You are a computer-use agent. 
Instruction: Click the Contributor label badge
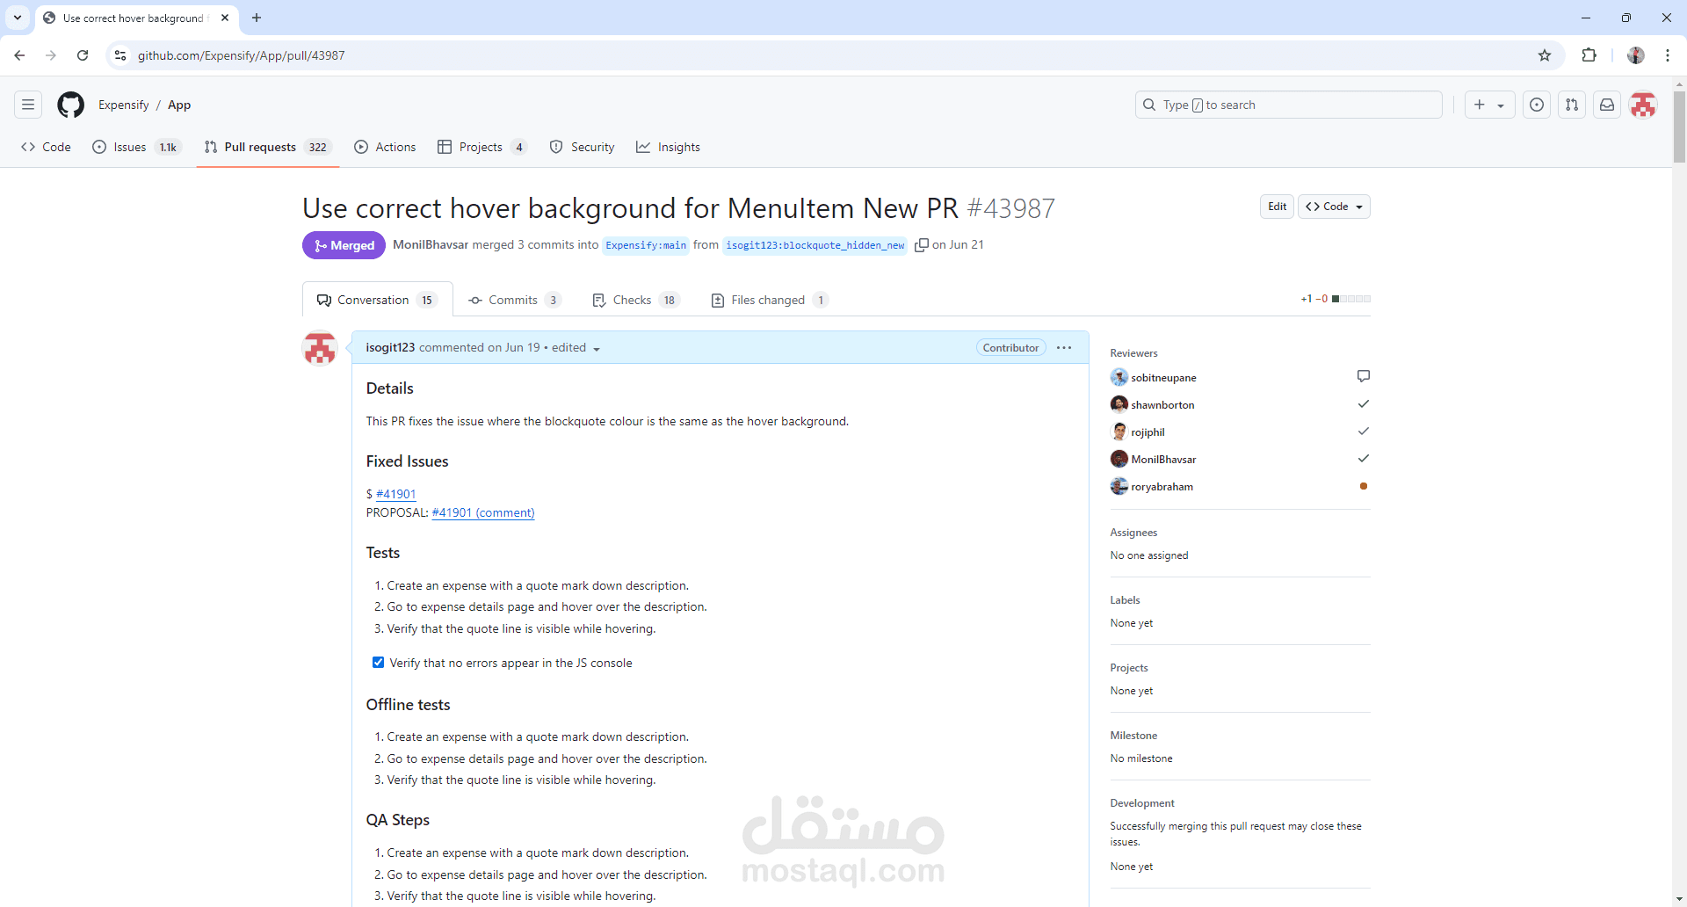tap(1010, 348)
